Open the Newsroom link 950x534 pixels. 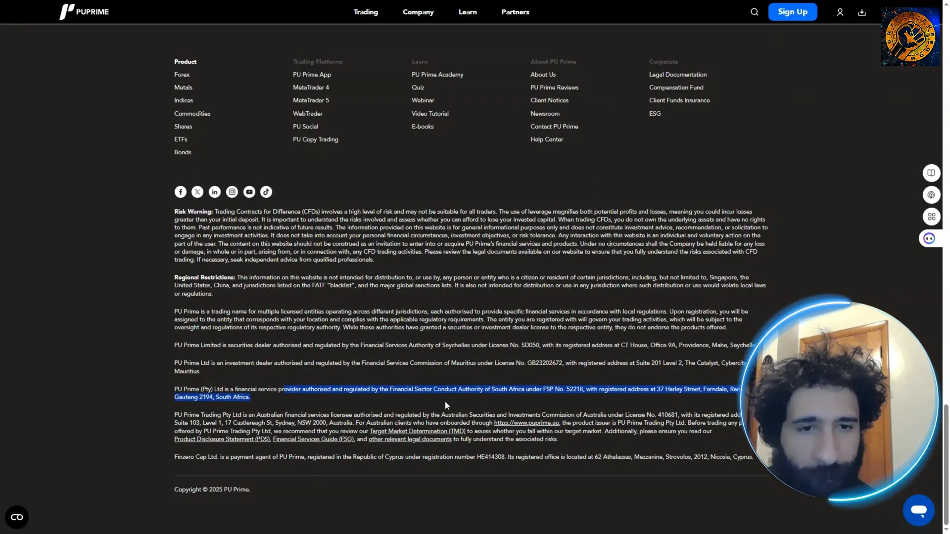tap(545, 114)
